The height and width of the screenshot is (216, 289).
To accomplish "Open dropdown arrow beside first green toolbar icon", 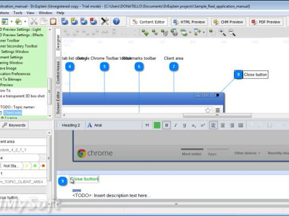I will pyautogui.click(x=11, y=22).
